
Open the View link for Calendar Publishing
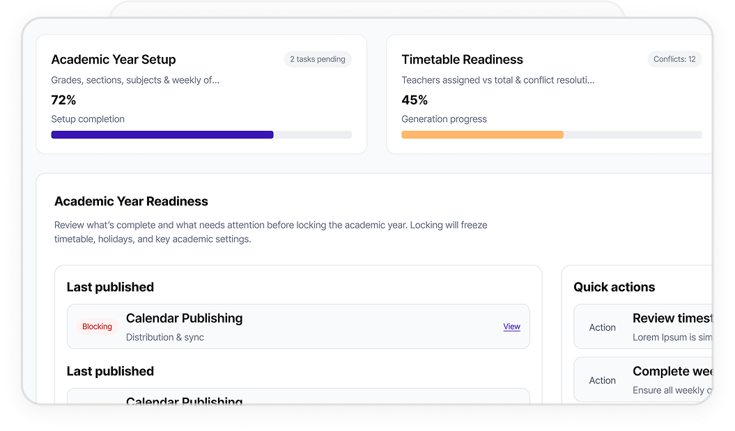[x=511, y=327]
